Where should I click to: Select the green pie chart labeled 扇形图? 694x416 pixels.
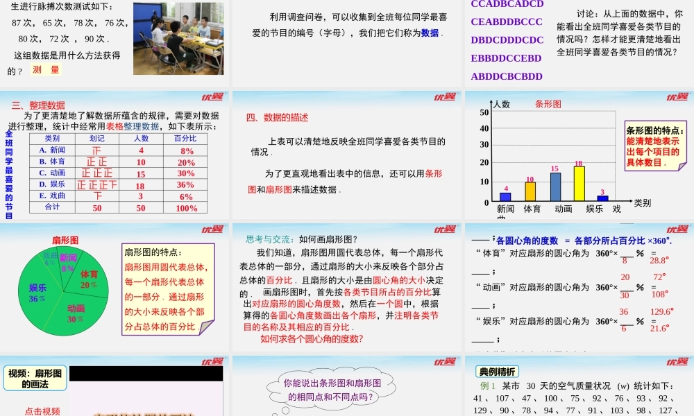[62, 291]
